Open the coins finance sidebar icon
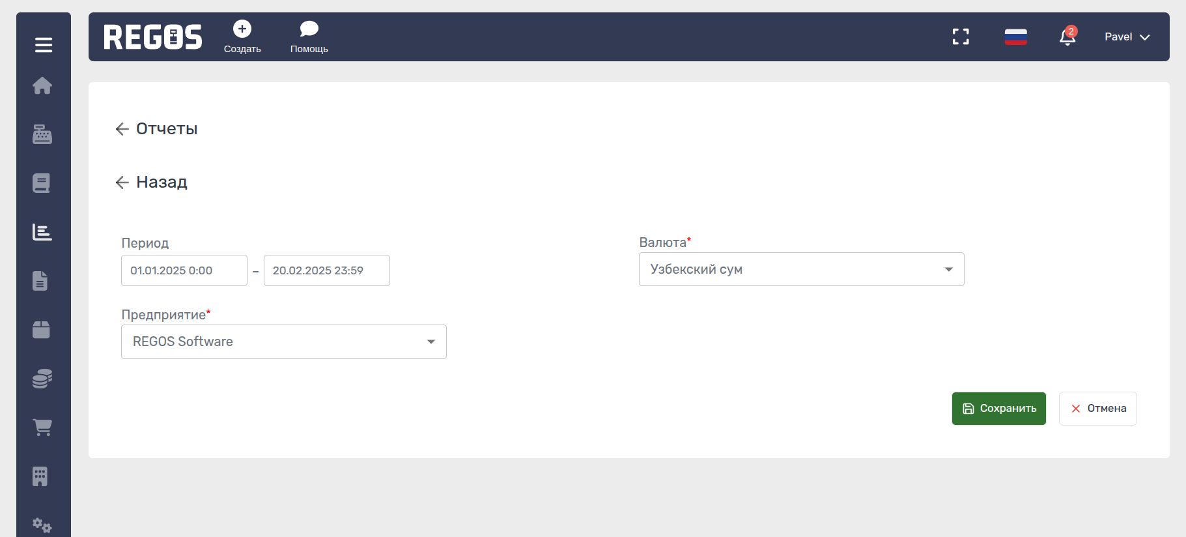1186x537 pixels. coord(42,379)
